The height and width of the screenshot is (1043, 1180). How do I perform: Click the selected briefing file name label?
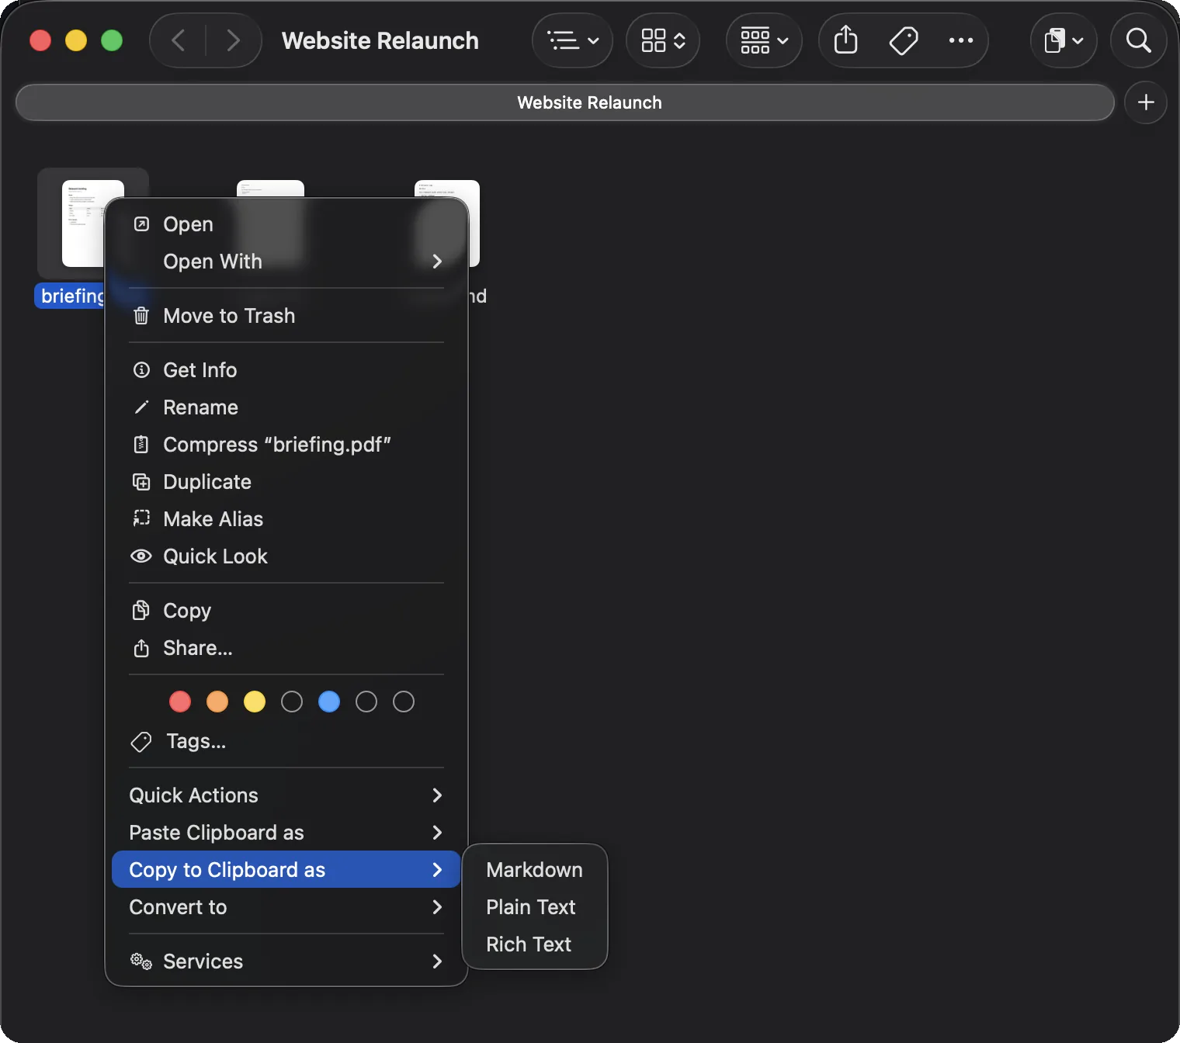coord(70,296)
